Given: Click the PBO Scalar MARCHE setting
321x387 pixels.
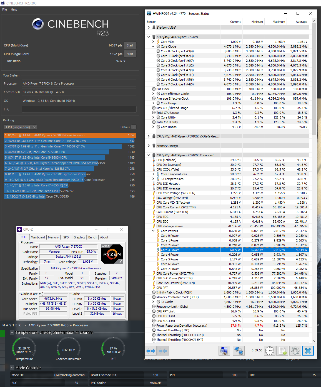Looking at the screenshot, I should 128,383.
